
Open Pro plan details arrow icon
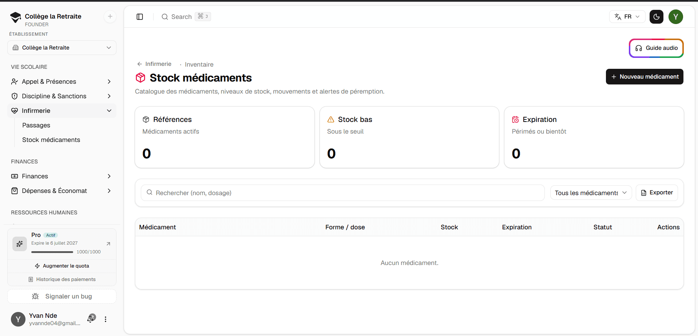[108, 244]
